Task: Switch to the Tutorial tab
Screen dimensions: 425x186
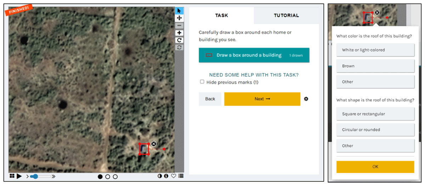Action: [286, 16]
